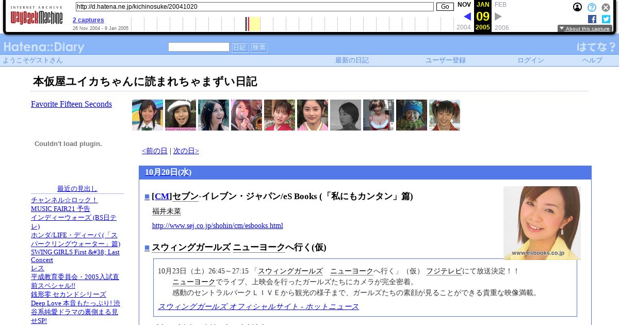The height and width of the screenshot is (325, 619).
Task: Open the Wayback Machine logo link
Action: 36,15
